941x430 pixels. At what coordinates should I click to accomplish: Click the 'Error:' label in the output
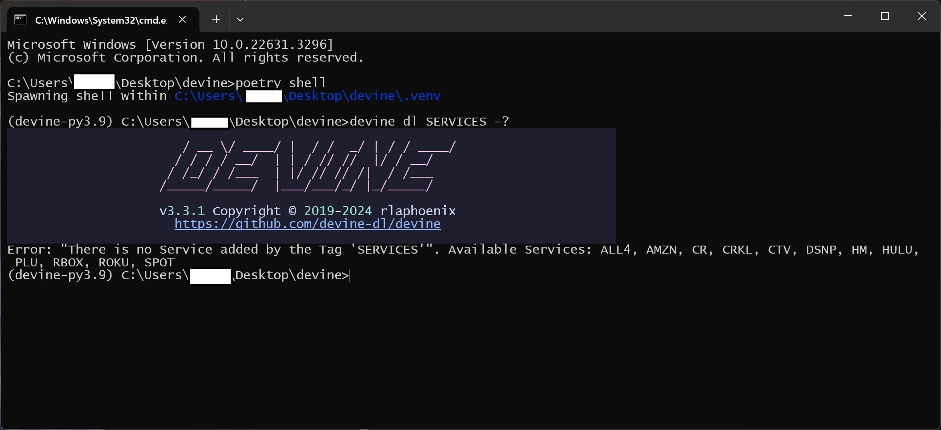coord(30,250)
